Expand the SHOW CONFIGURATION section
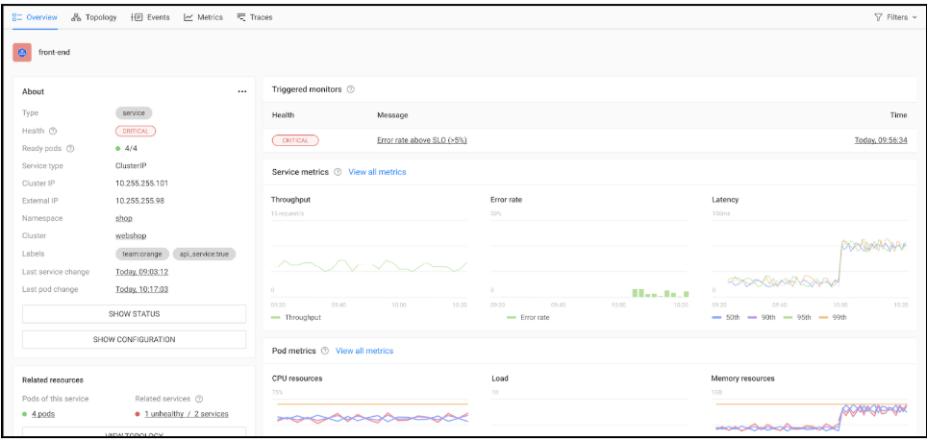Viewport: 927px width, 440px height. (x=134, y=339)
